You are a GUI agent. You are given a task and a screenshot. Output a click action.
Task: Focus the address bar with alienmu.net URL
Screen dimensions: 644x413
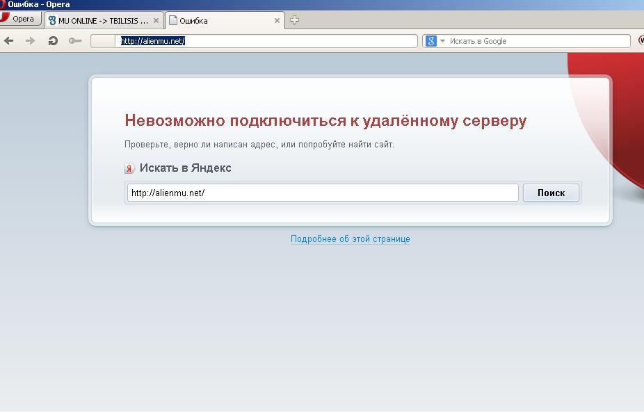(x=266, y=41)
